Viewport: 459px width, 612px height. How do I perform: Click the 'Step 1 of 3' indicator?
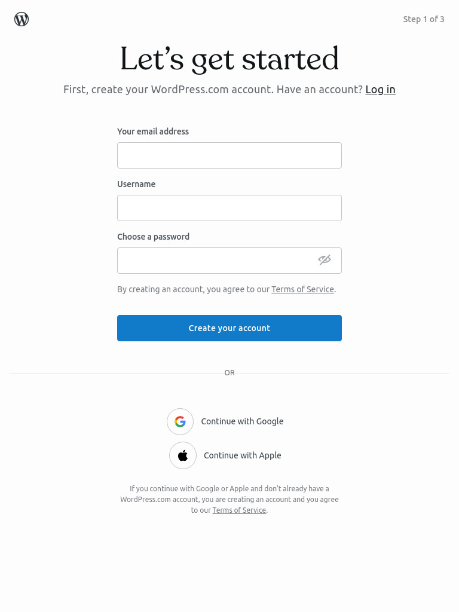(x=424, y=19)
